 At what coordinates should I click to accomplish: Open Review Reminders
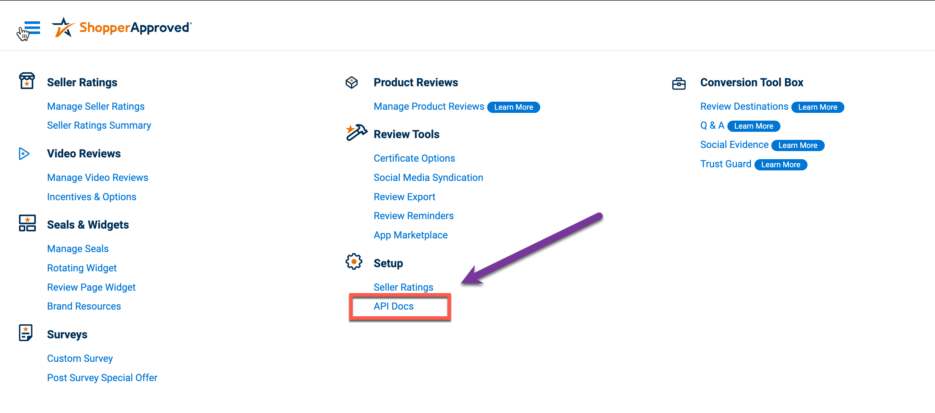(414, 216)
